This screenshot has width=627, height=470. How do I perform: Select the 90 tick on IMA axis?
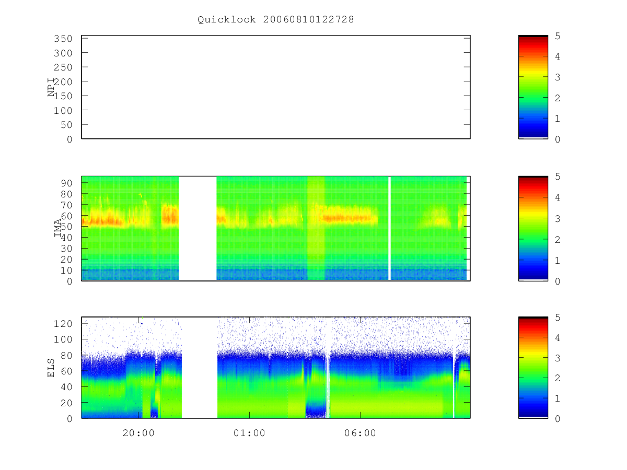pos(66,183)
